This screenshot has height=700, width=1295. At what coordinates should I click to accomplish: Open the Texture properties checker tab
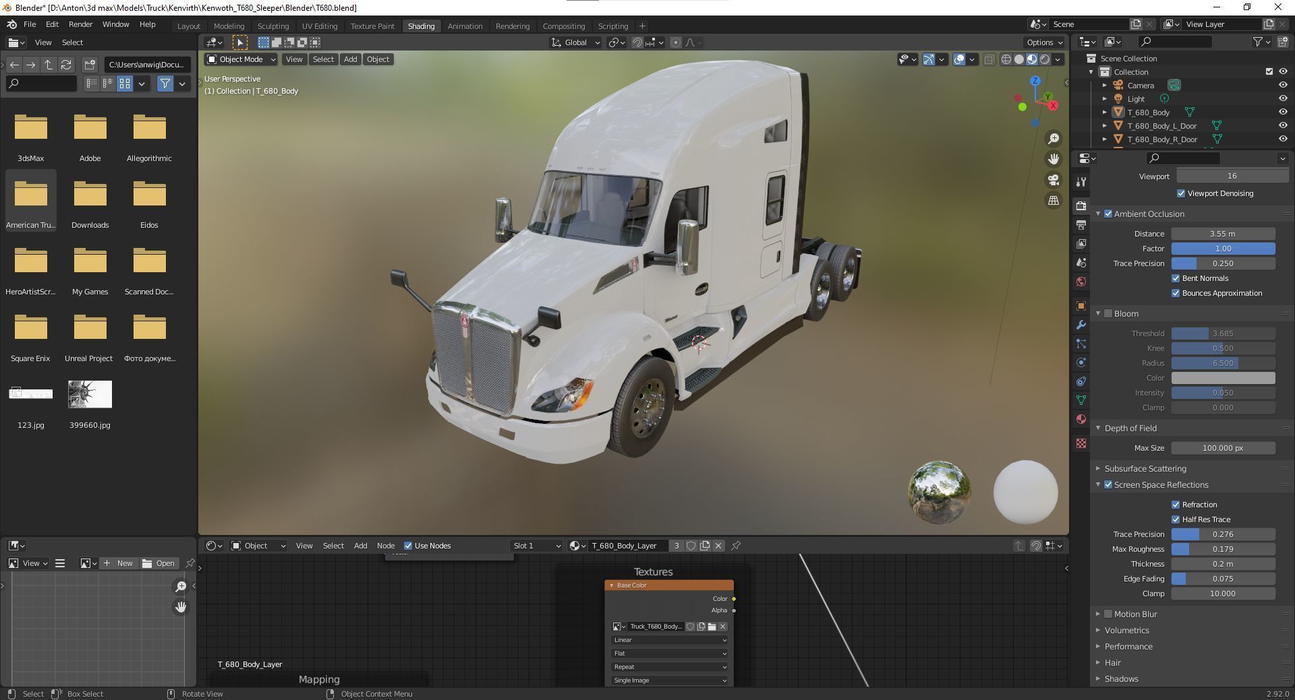(x=1081, y=443)
